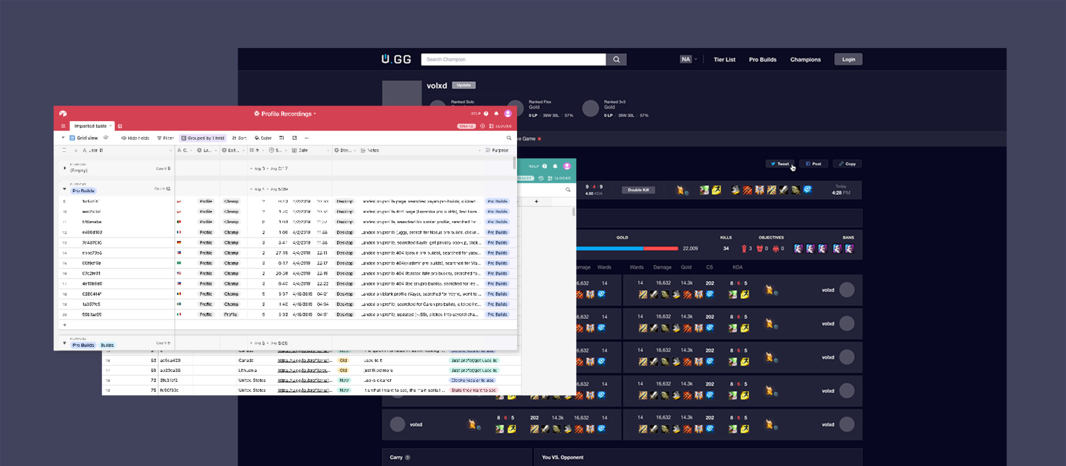
Task: Click the Tweet share button
Action: click(780, 164)
